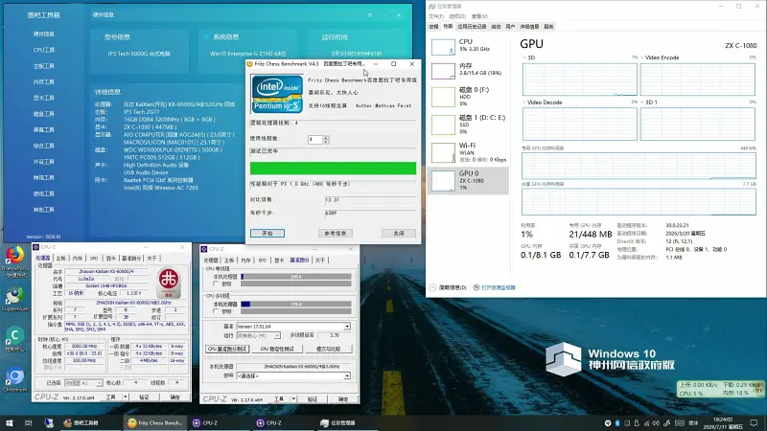Open 其他工具 in 图吧工具箱 sidebar
Viewport: 767px width, 431px height.
tap(43, 210)
